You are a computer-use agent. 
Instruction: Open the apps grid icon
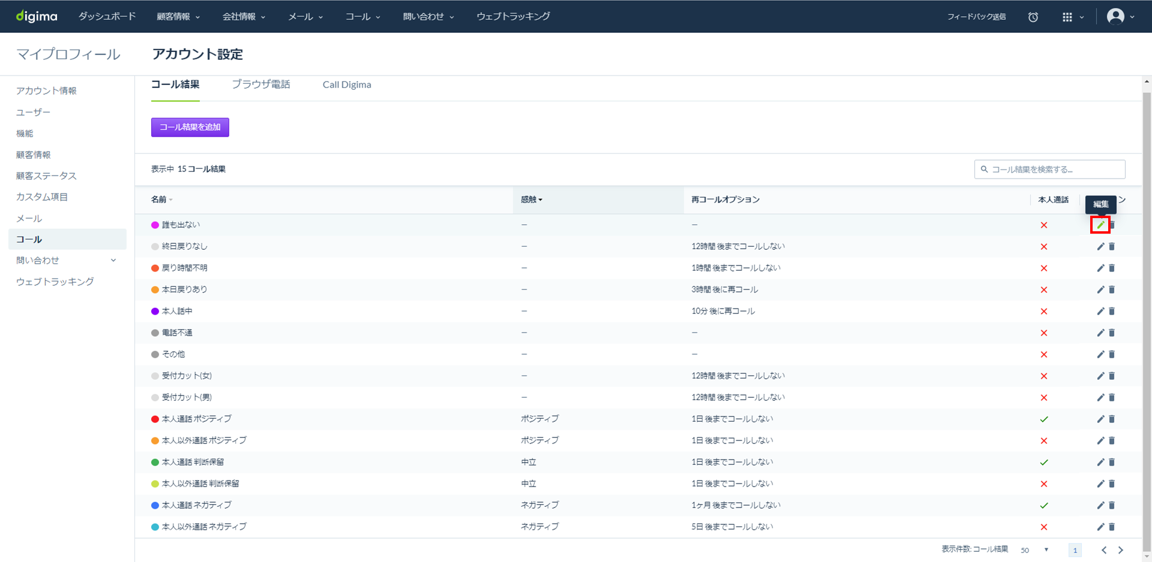pyautogui.click(x=1067, y=17)
